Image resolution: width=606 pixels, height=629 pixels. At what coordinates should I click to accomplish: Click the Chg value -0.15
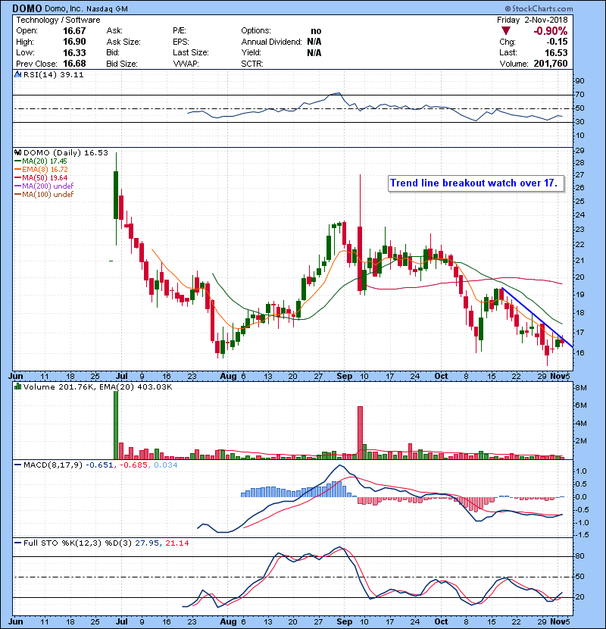557,42
